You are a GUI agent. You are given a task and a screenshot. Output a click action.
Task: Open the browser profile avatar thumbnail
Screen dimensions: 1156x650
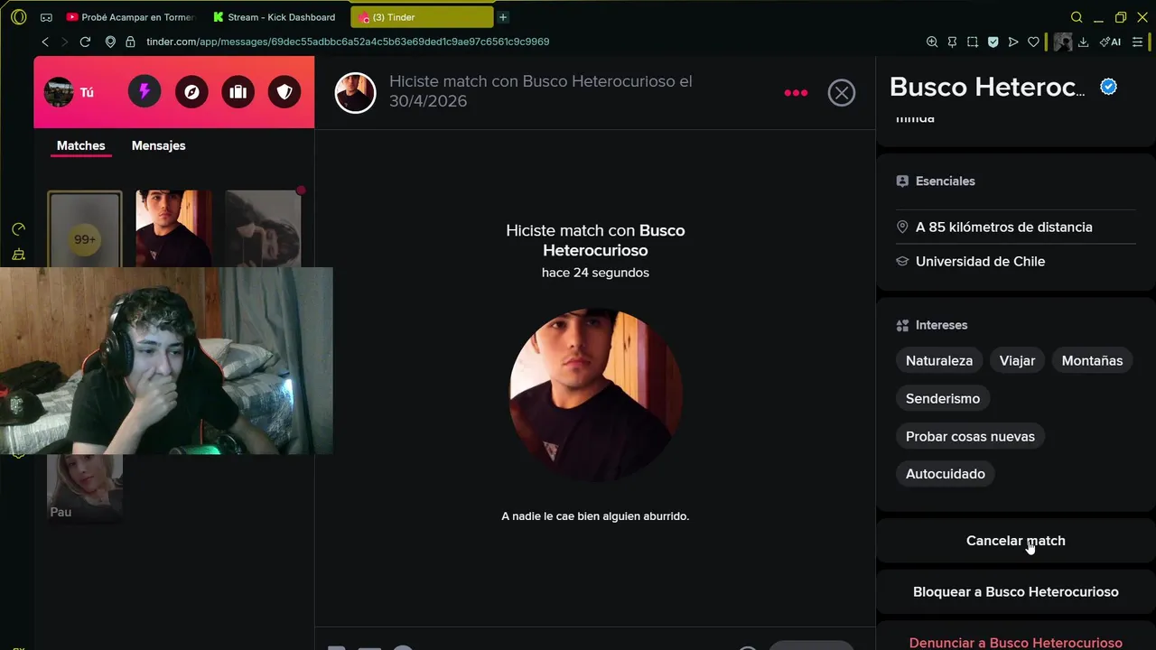(1063, 42)
